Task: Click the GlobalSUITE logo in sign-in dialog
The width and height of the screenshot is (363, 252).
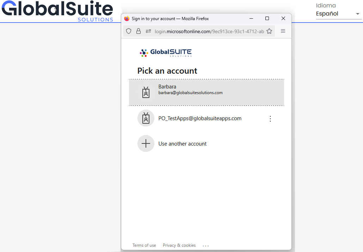Action: [x=166, y=53]
